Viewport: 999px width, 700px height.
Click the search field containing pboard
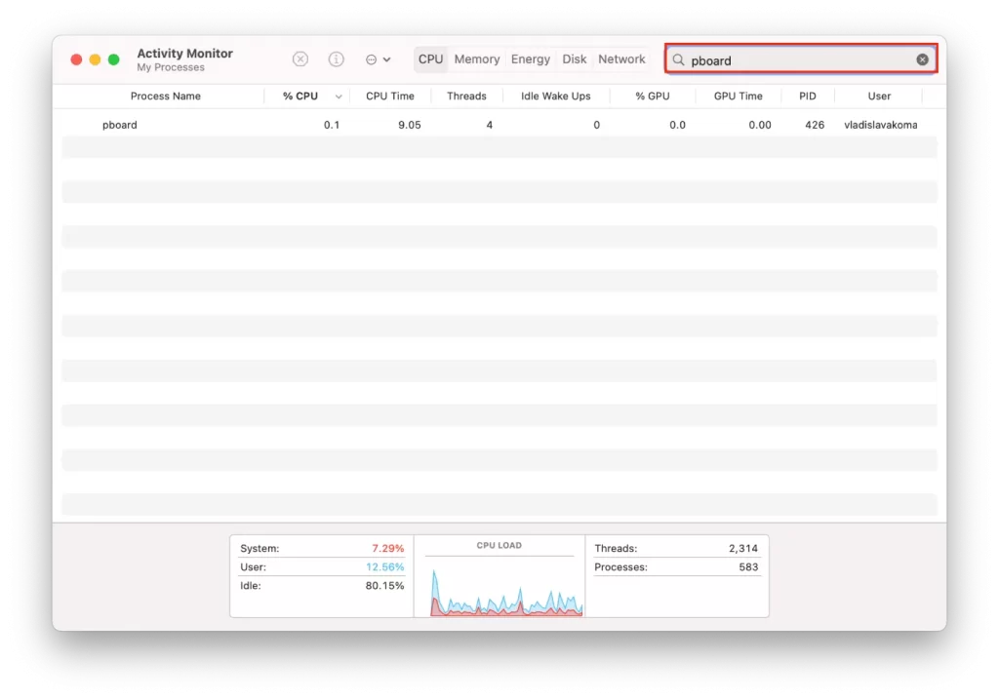click(x=801, y=59)
